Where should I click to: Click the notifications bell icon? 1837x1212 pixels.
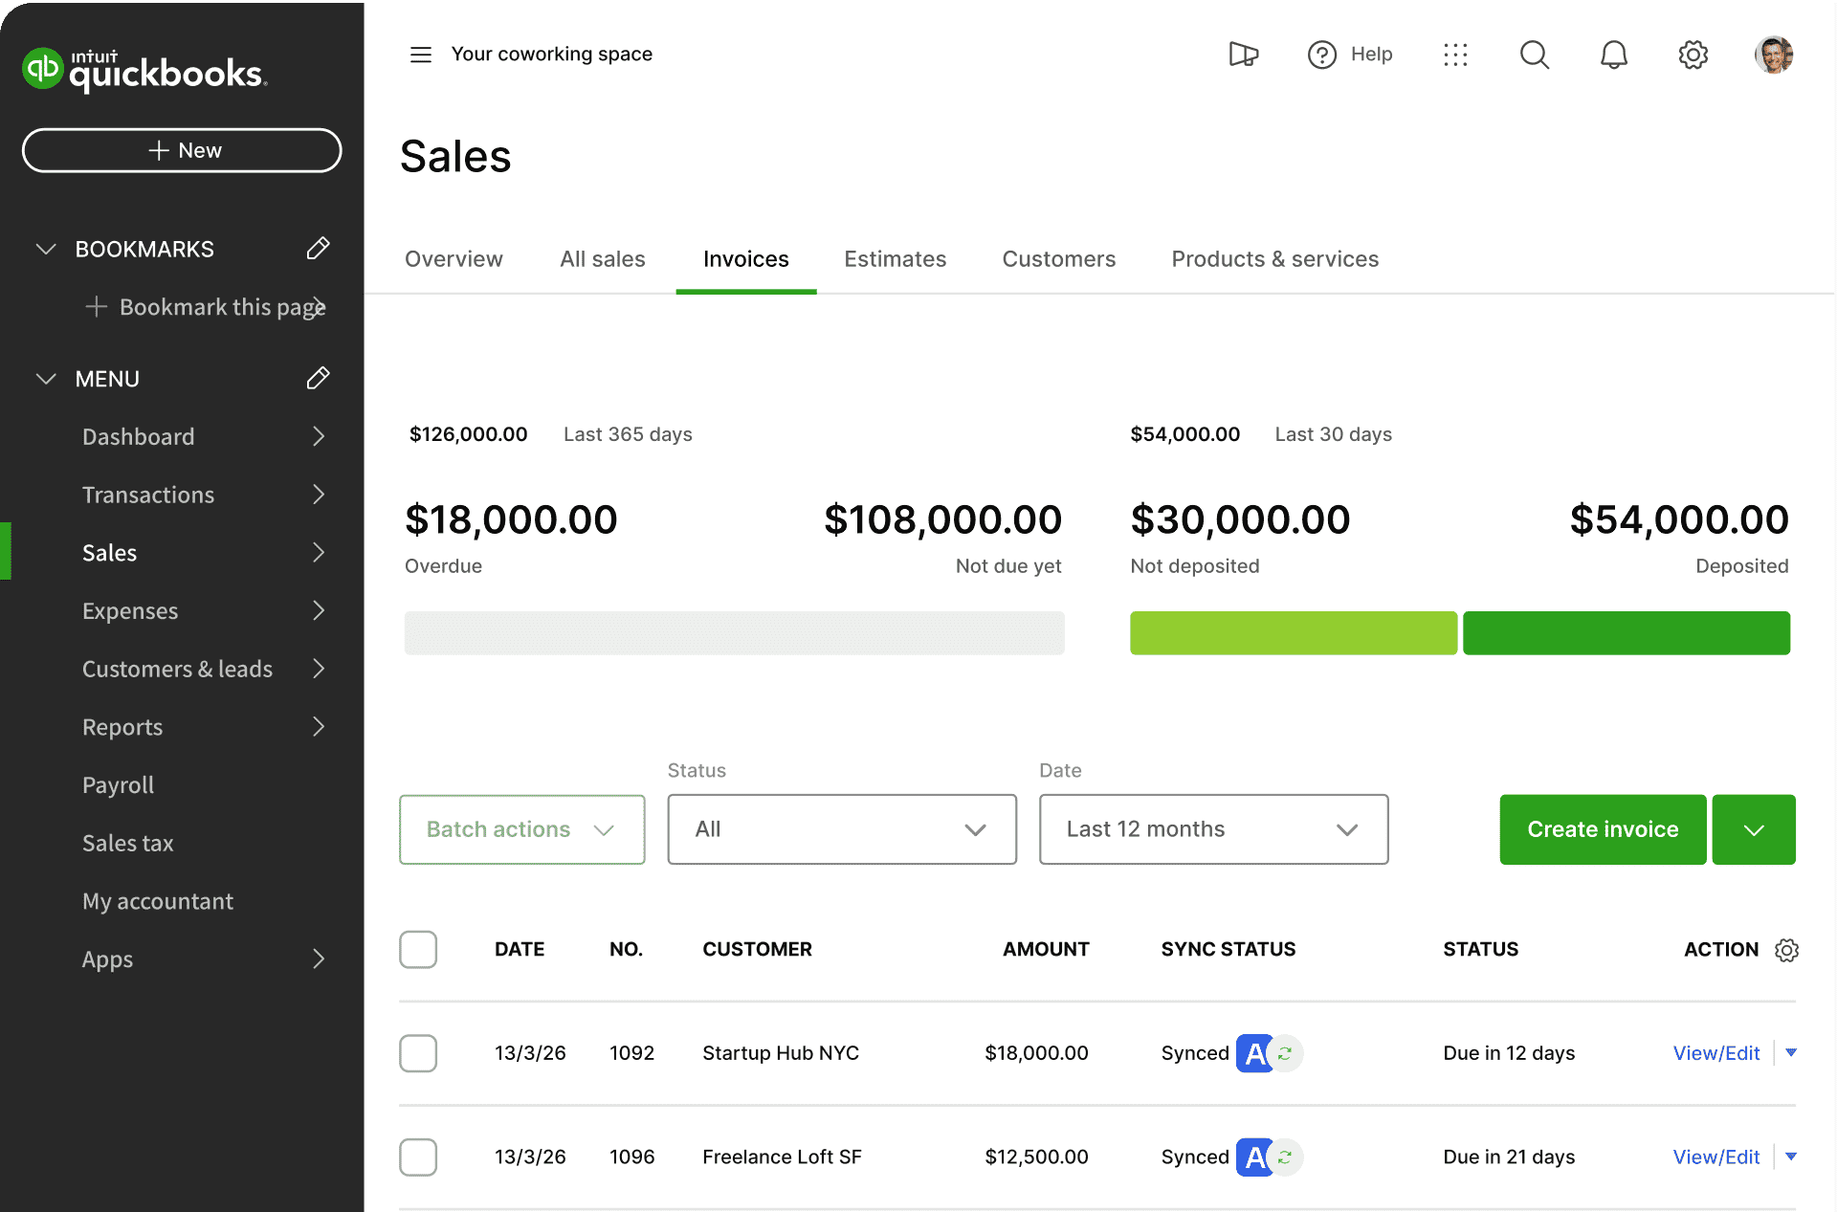point(1614,55)
